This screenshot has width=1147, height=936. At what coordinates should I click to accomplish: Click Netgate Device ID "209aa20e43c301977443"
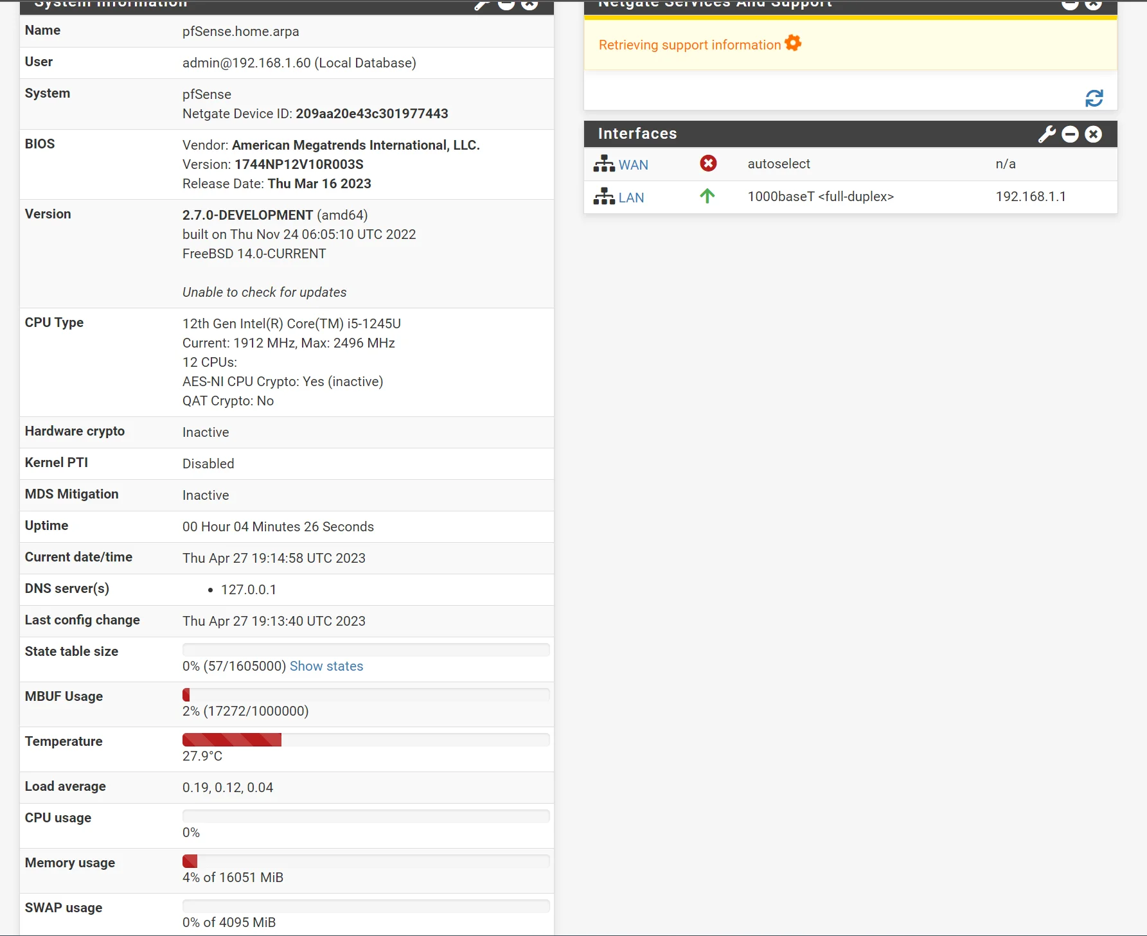tap(372, 114)
